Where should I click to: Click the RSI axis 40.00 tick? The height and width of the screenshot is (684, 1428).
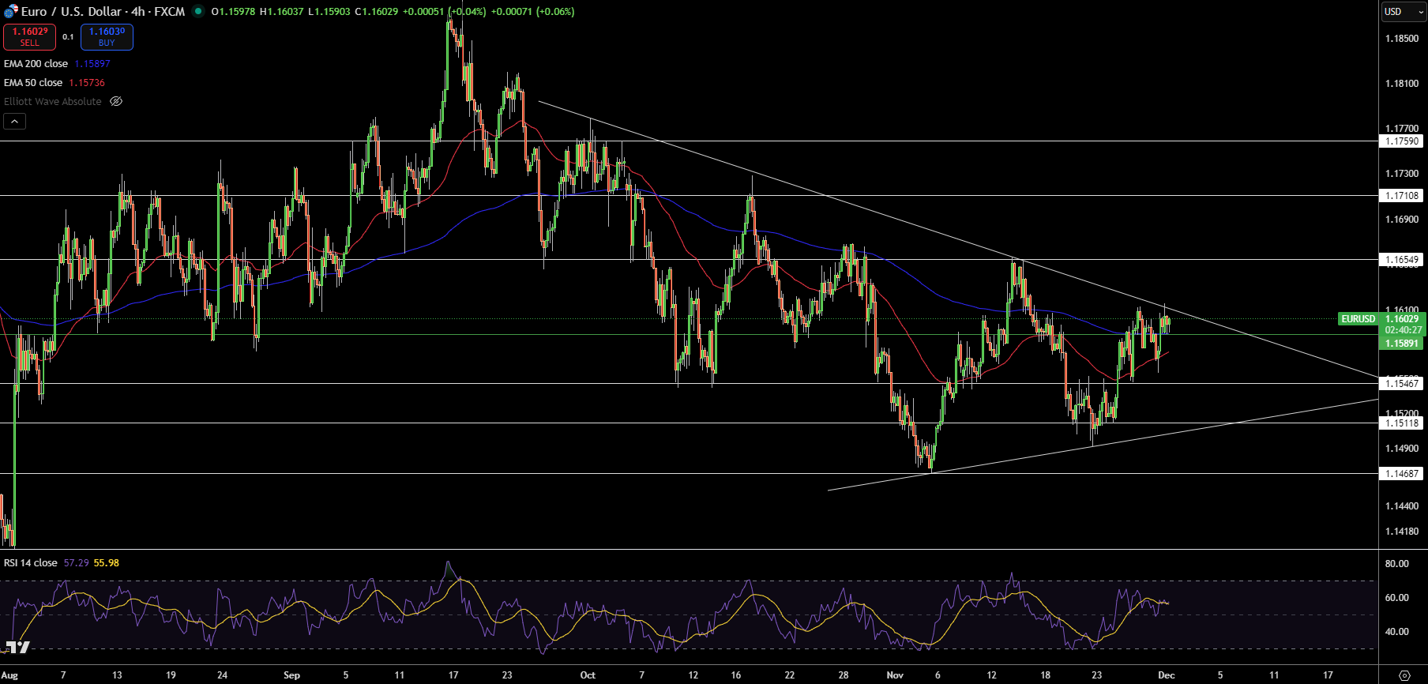[1396, 631]
